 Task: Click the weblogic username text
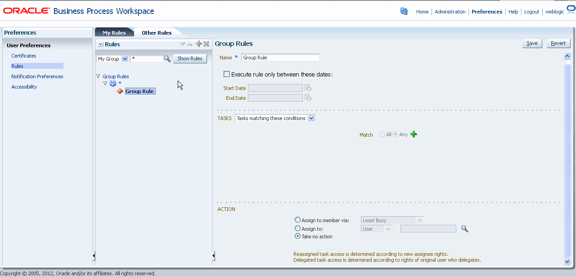point(555,12)
